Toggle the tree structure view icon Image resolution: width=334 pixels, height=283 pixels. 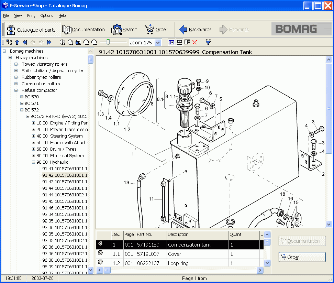[9, 42]
